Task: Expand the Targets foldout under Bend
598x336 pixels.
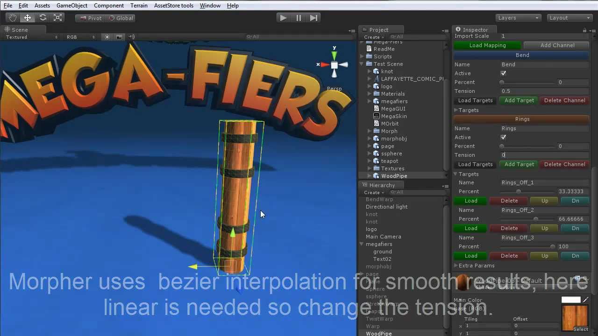Action: [x=456, y=110]
